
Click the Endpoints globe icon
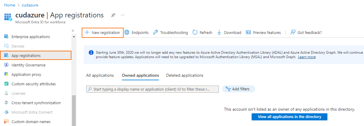tap(127, 32)
